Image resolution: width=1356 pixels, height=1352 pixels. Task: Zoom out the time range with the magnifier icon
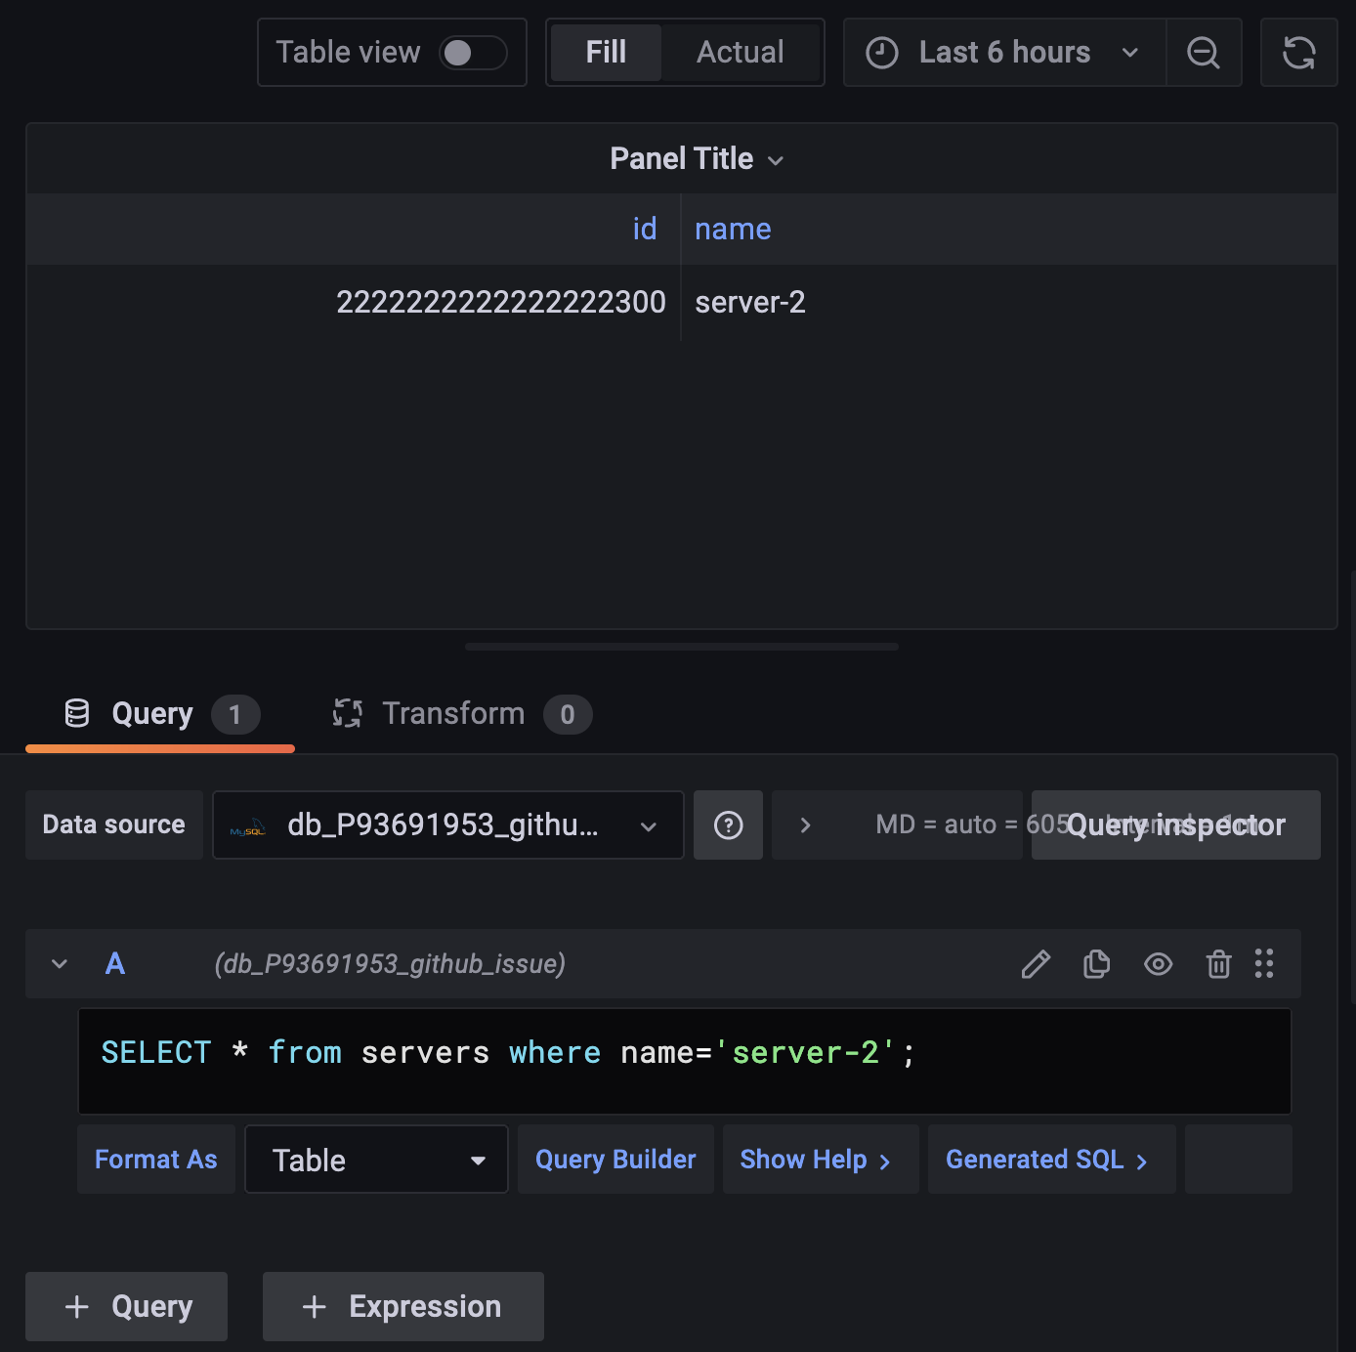(1204, 53)
